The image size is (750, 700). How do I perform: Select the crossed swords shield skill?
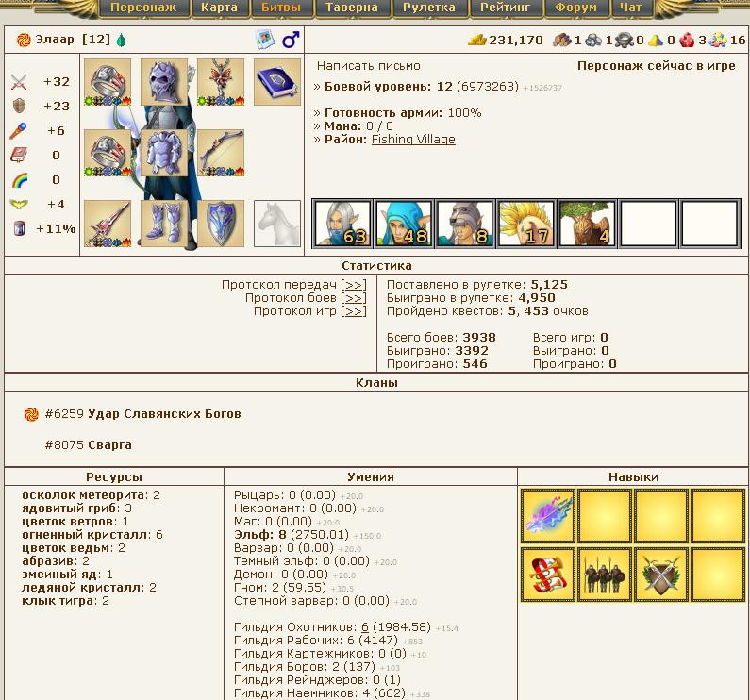pyautogui.click(x=661, y=575)
